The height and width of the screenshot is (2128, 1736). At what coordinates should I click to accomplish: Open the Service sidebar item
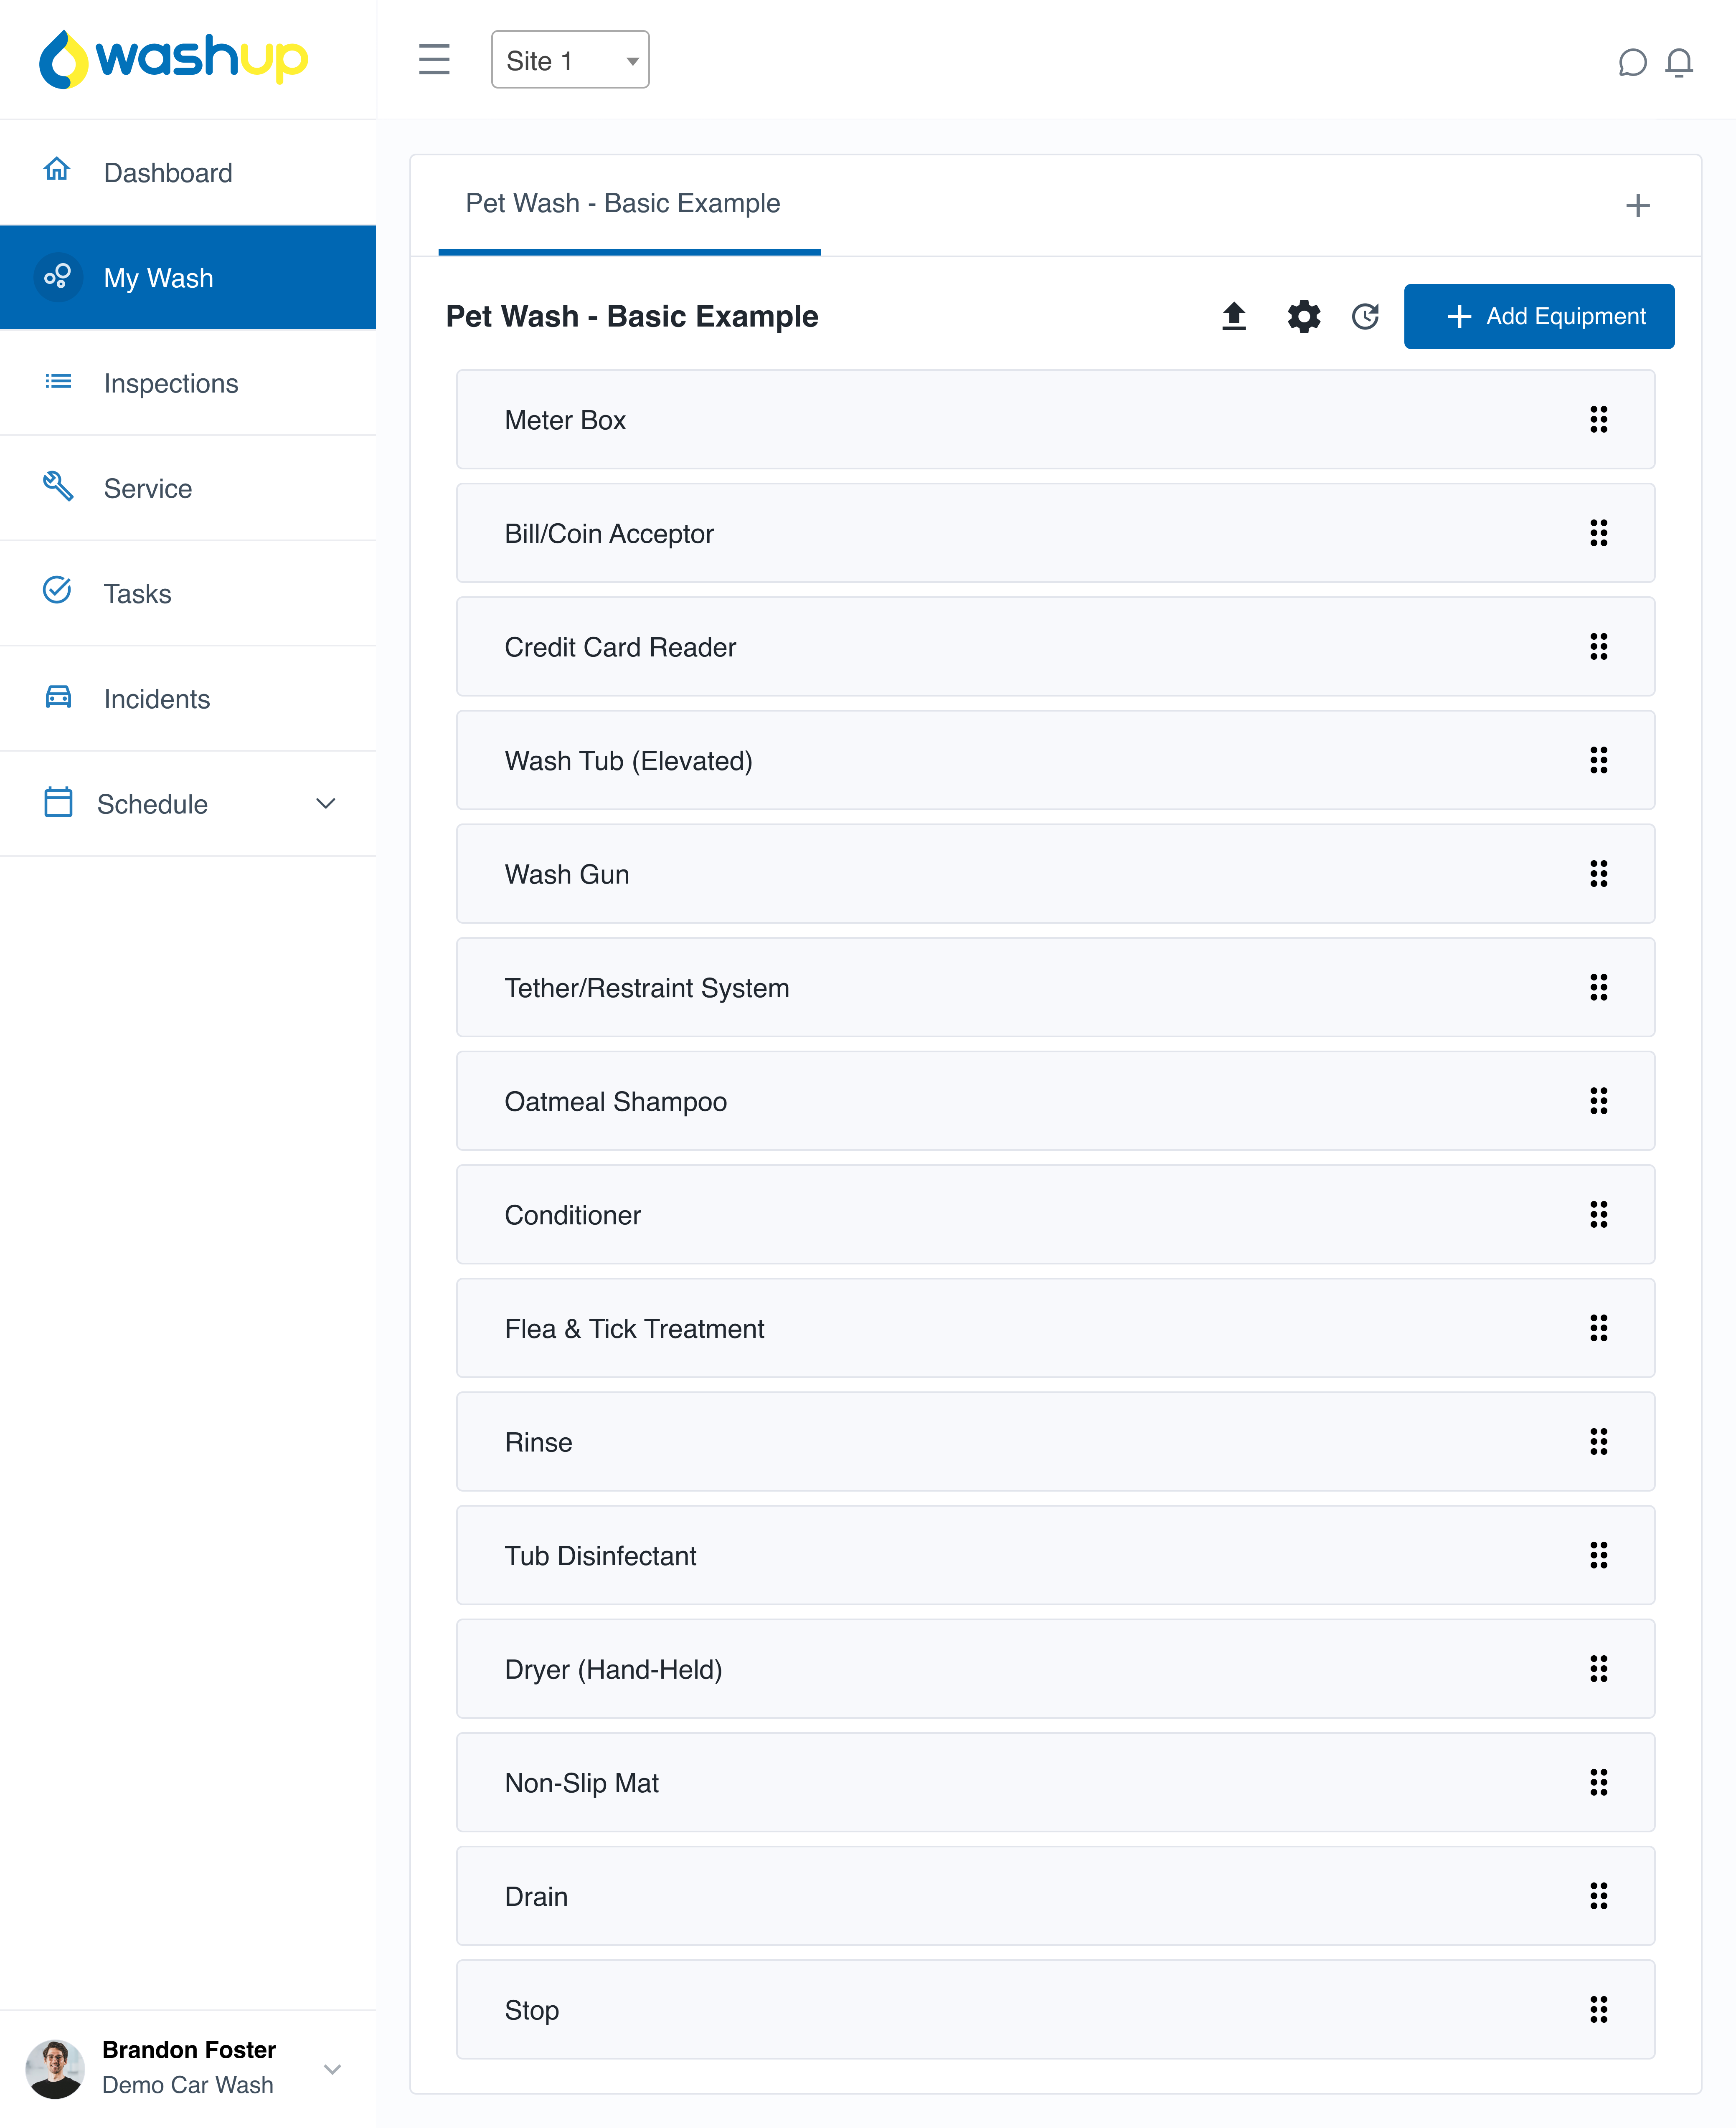pos(147,488)
